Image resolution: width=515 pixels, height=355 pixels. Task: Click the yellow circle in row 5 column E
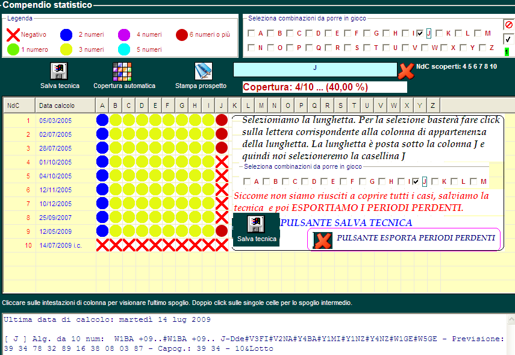click(x=155, y=175)
